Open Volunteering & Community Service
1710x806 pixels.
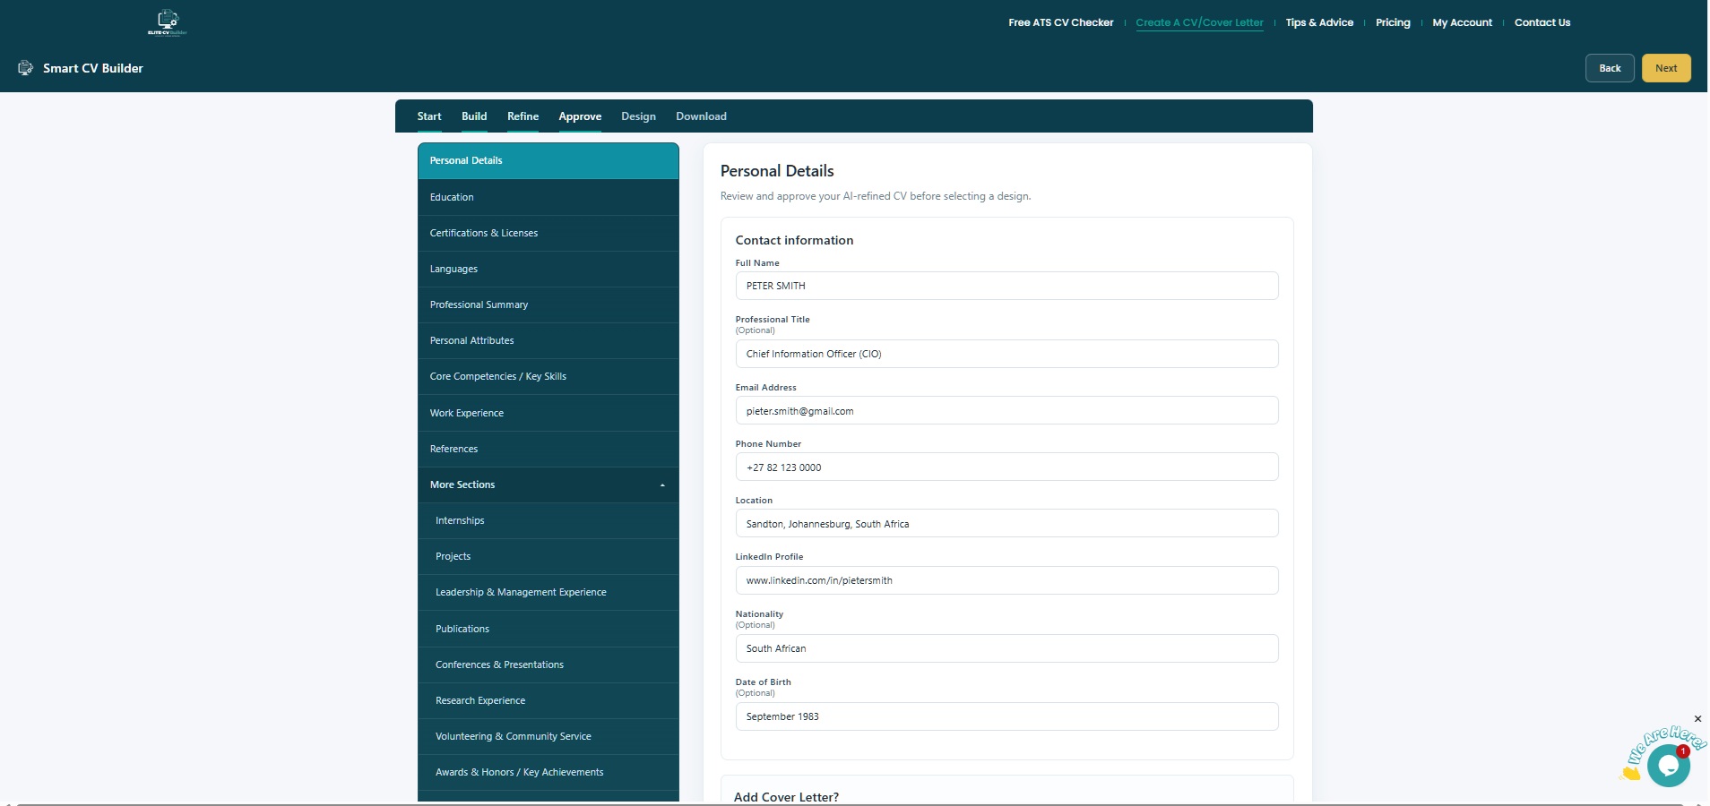(x=548, y=736)
